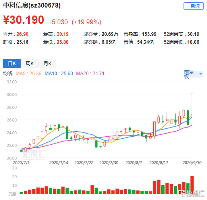Image resolution: width=207 pixels, height=200 pixels.
Task: Click the price change value +5.030
Action: pyautogui.click(x=58, y=22)
